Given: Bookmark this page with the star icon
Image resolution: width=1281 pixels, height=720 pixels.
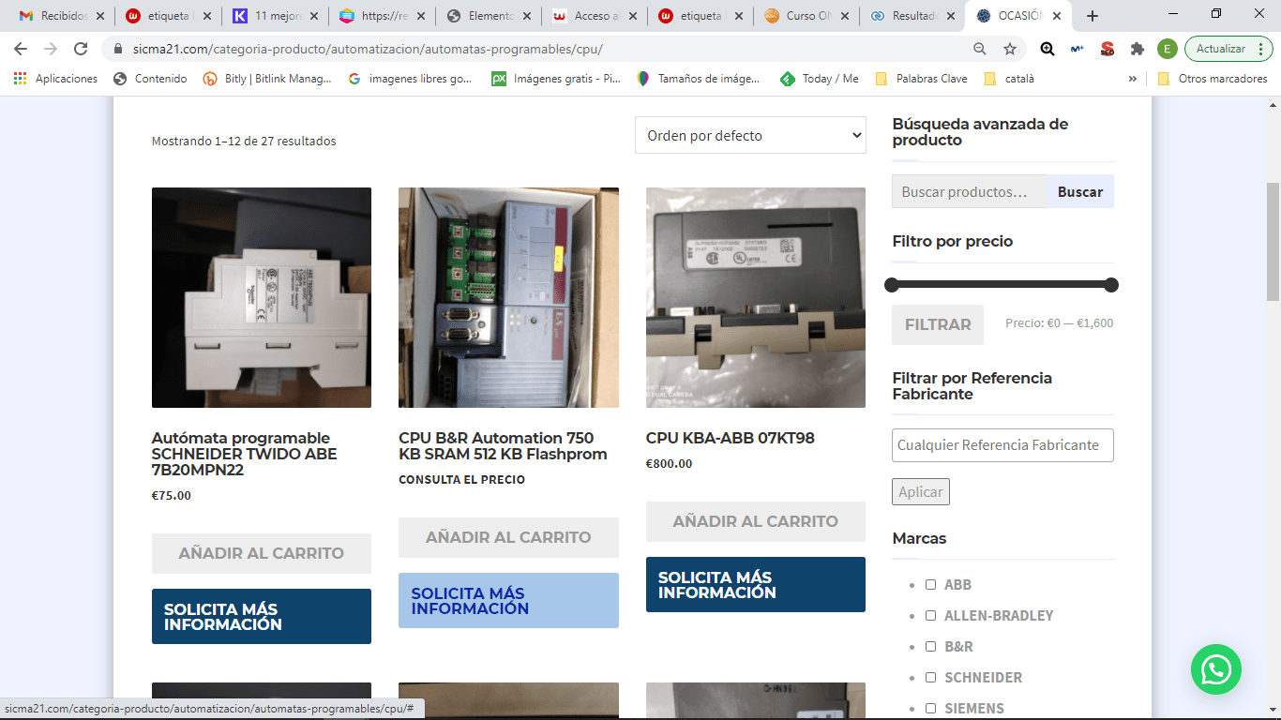Looking at the screenshot, I should click(x=1010, y=49).
